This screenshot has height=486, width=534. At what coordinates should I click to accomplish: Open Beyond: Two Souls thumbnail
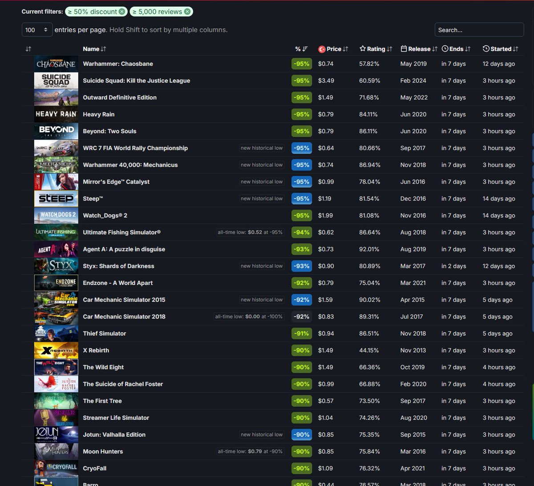click(56, 131)
